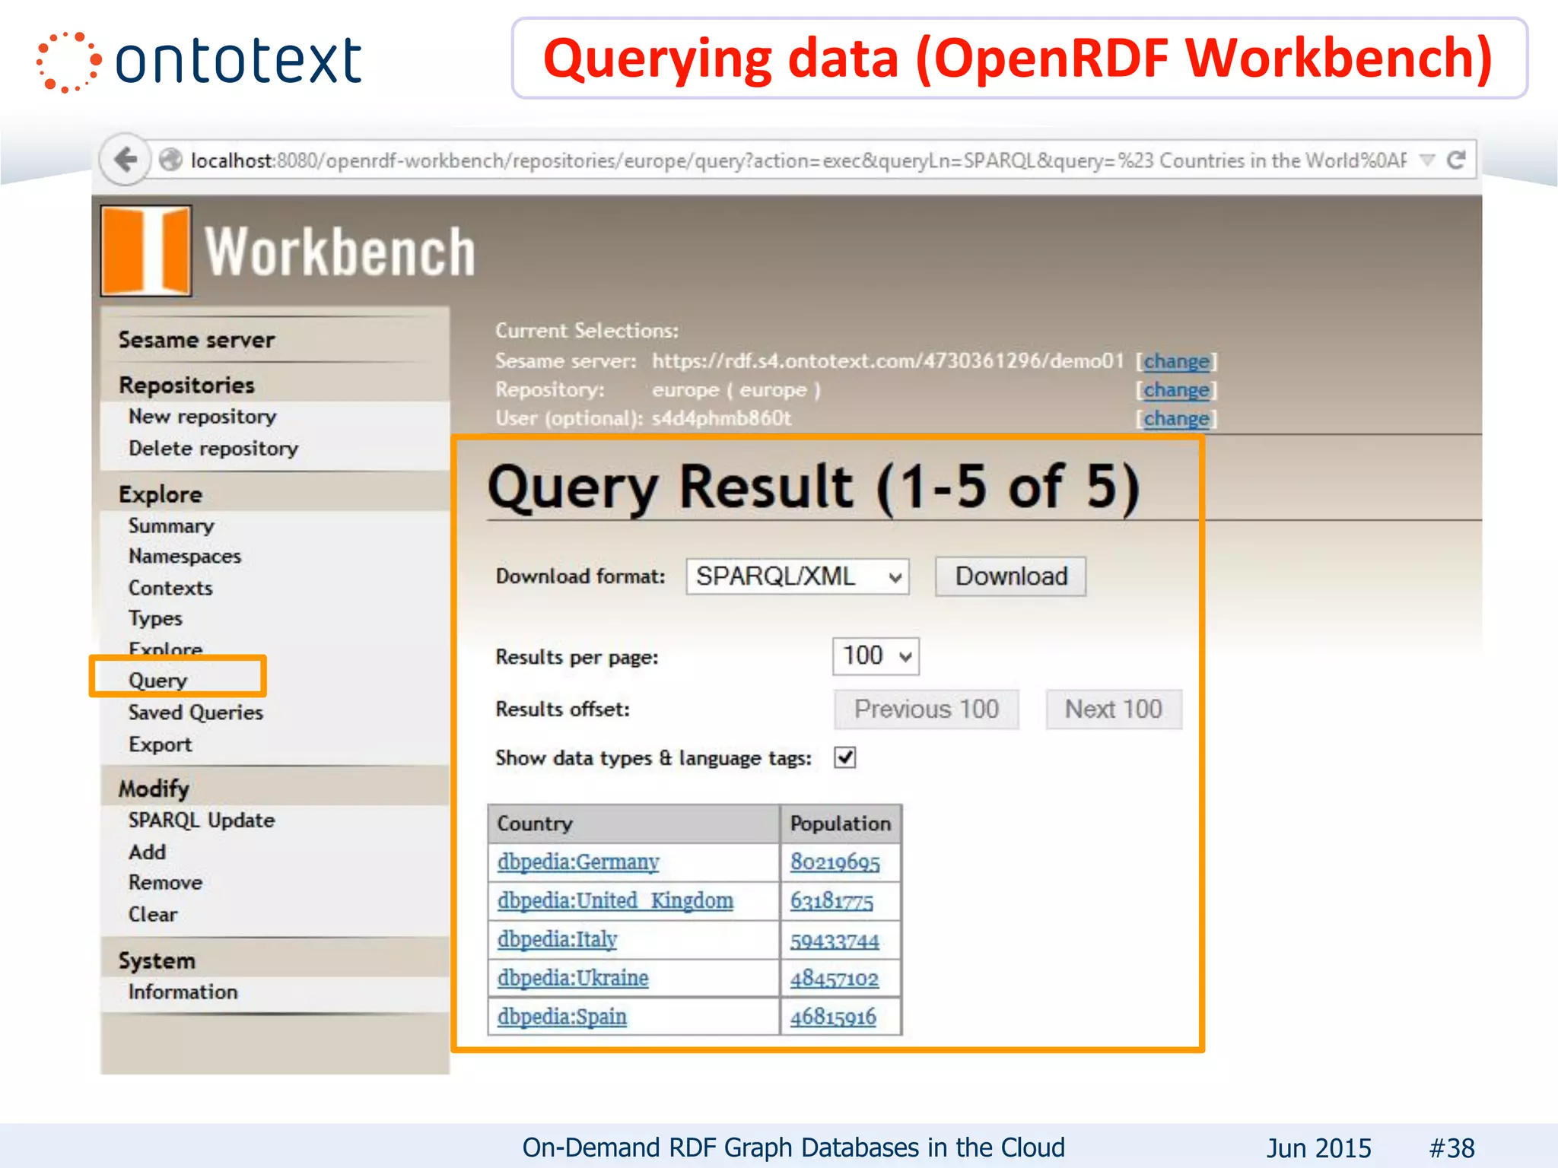Click the globe site icon in address bar
The width and height of the screenshot is (1558, 1168).
pos(170,160)
